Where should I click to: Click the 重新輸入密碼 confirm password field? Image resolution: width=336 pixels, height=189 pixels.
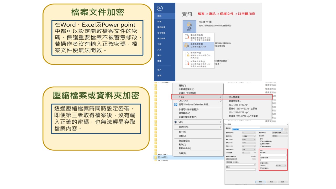273,160
